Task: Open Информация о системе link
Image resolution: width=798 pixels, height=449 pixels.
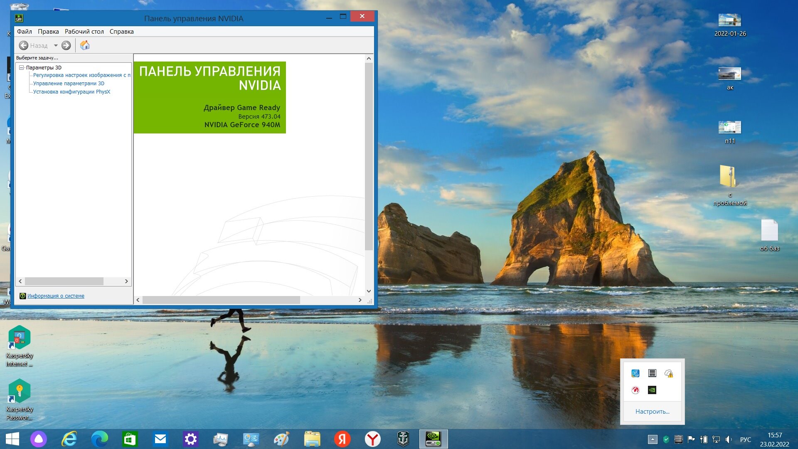Action: coord(56,296)
